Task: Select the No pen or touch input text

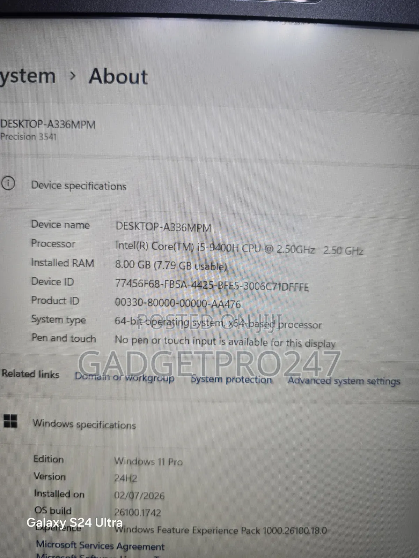Action: click(x=225, y=341)
